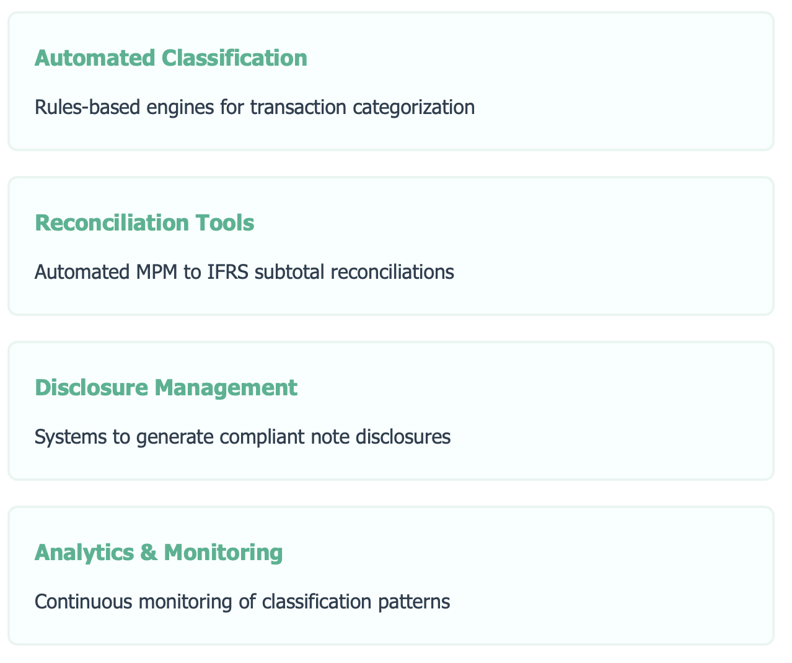Open the Disclosure Management heading
This screenshot has width=792, height=663.
click(x=166, y=388)
